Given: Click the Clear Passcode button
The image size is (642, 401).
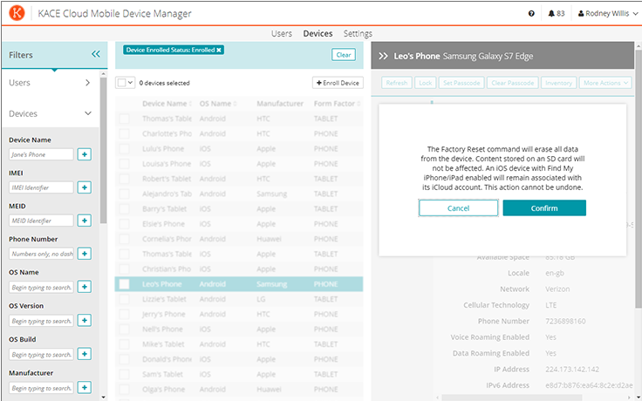Looking at the screenshot, I should click(x=513, y=83).
